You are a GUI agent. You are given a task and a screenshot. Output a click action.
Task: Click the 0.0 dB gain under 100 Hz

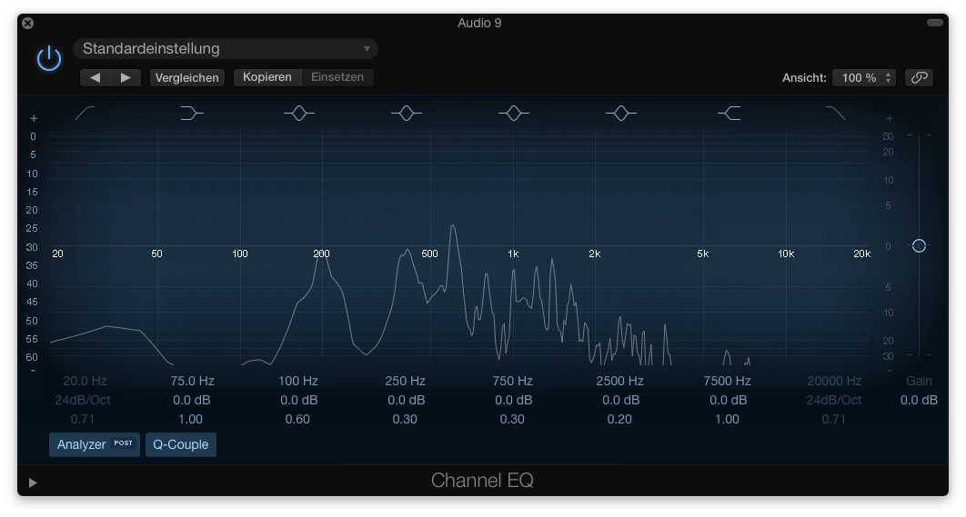[x=298, y=400]
